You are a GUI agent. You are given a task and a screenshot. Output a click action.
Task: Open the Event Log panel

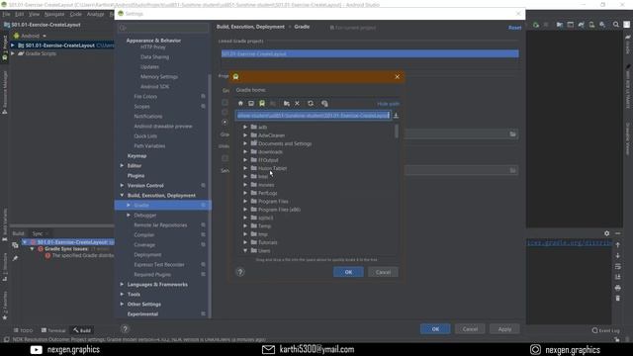pyautogui.click(x=605, y=330)
